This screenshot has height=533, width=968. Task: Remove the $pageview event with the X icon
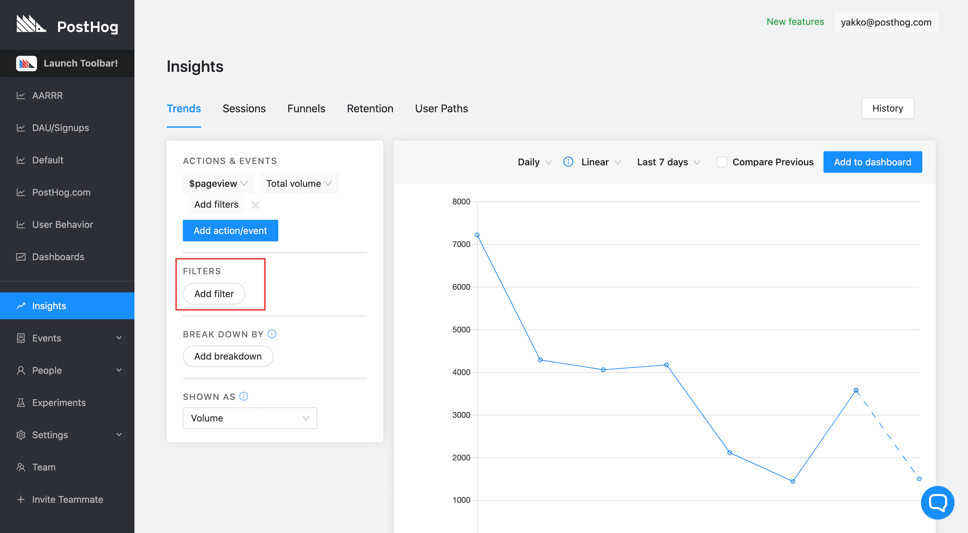pos(255,205)
